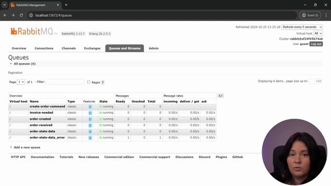
Task: Open the Page number dropdown
Action: (x=21, y=82)
